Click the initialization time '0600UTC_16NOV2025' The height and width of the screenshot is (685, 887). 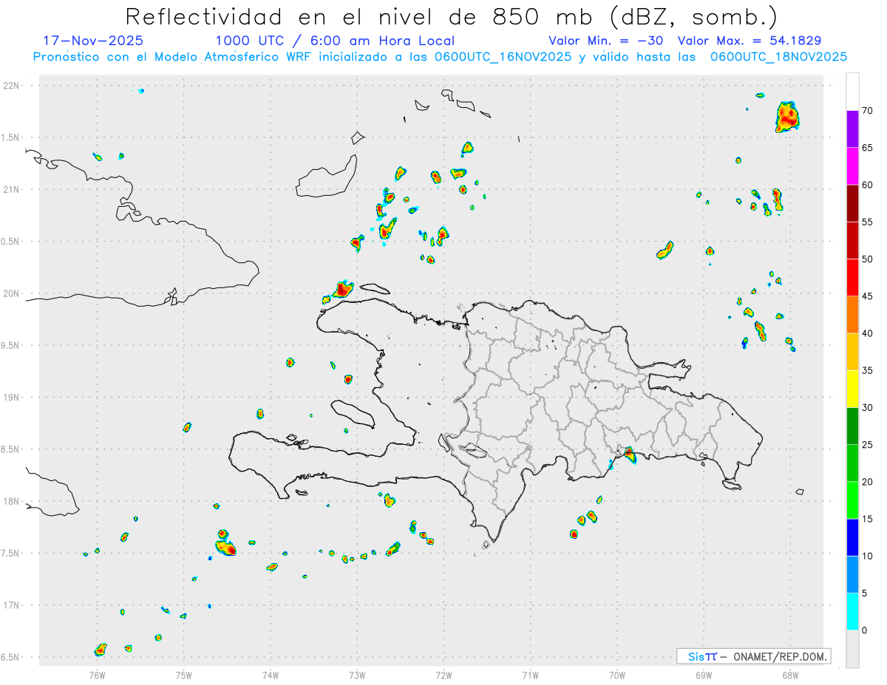[503, 57]
